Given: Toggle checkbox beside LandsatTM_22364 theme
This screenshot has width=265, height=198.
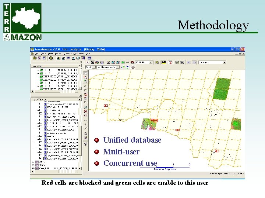Looking at the screenshot, I should pyautogui.click(x=40, y=146).
